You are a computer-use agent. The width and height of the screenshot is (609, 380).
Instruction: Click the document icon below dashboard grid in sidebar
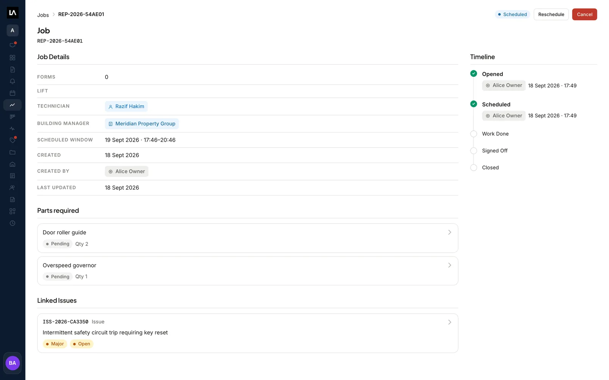coord(13,70)
